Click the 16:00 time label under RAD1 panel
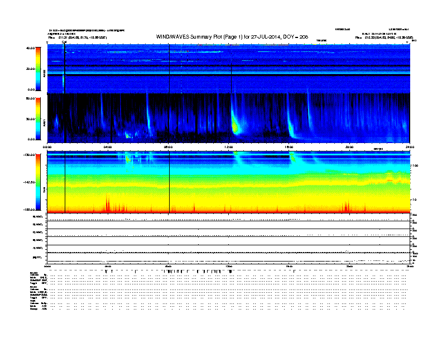 click(289, 147)
